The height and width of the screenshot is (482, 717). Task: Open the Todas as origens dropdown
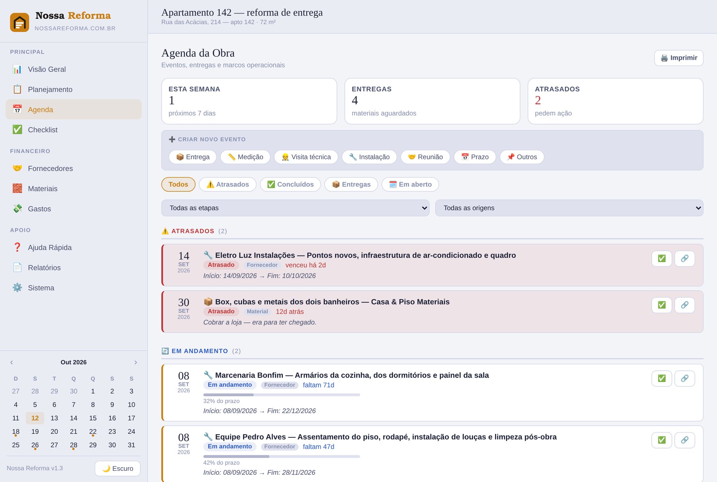pos(569,208)
